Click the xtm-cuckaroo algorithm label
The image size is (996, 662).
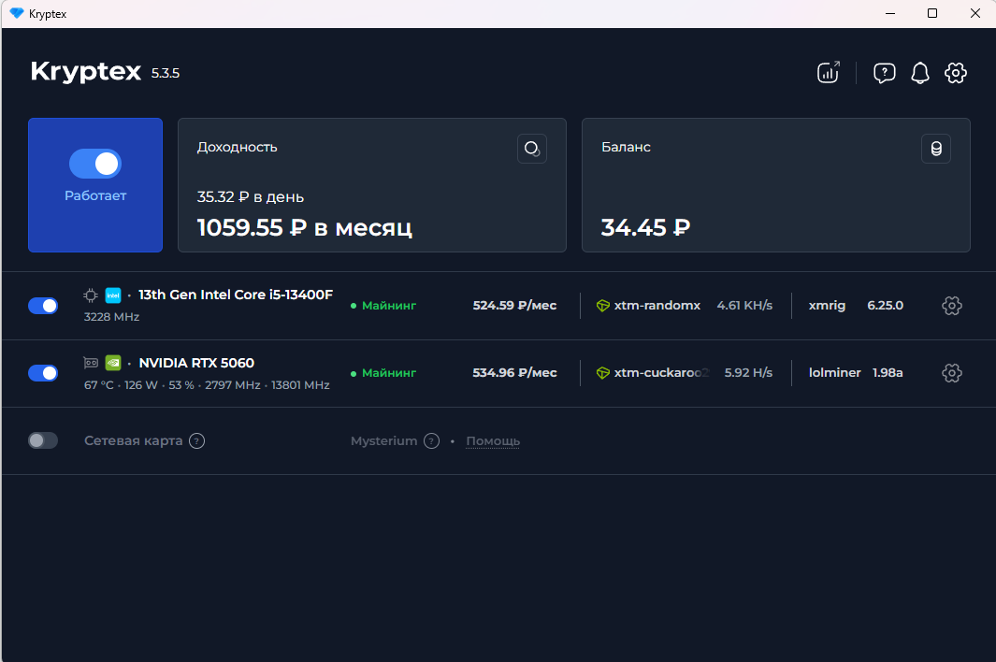(x=661, y=373)
